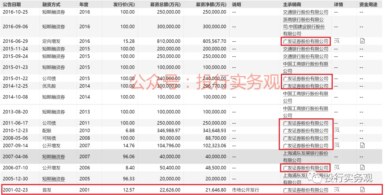This screenshot has width=385, height=195.
Task: Select 配股 financing type cell
Action: 47,130
